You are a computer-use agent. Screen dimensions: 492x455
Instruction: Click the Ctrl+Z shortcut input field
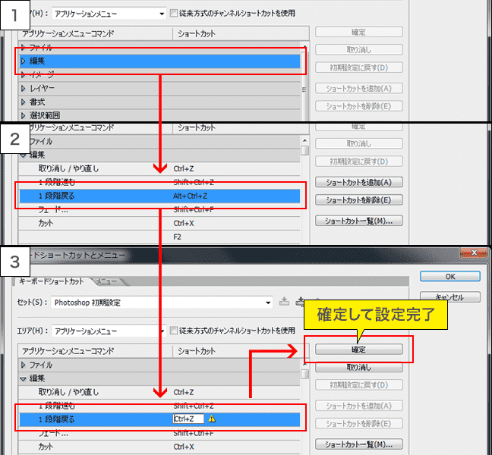point(188,419)
